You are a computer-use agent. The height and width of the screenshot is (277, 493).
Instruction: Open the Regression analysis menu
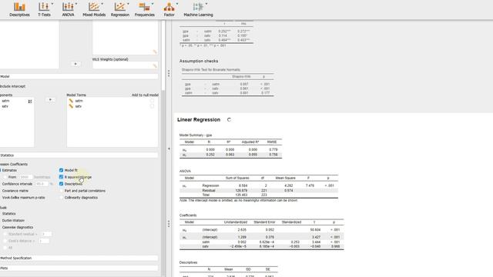[120, 9]
